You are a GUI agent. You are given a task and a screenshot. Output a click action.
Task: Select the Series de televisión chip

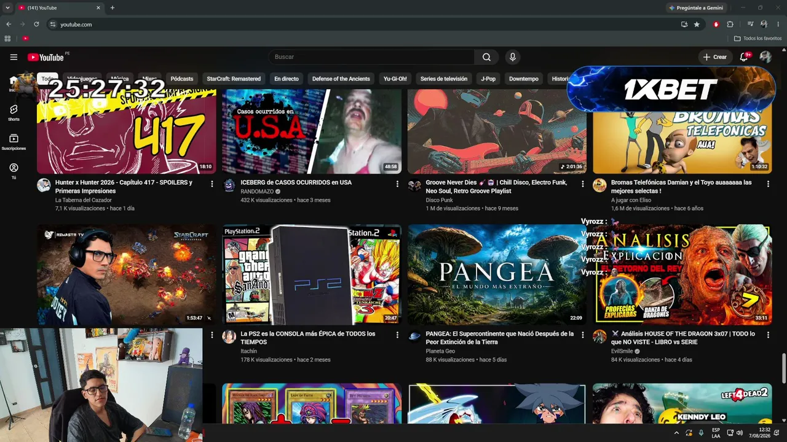[444, 79]
